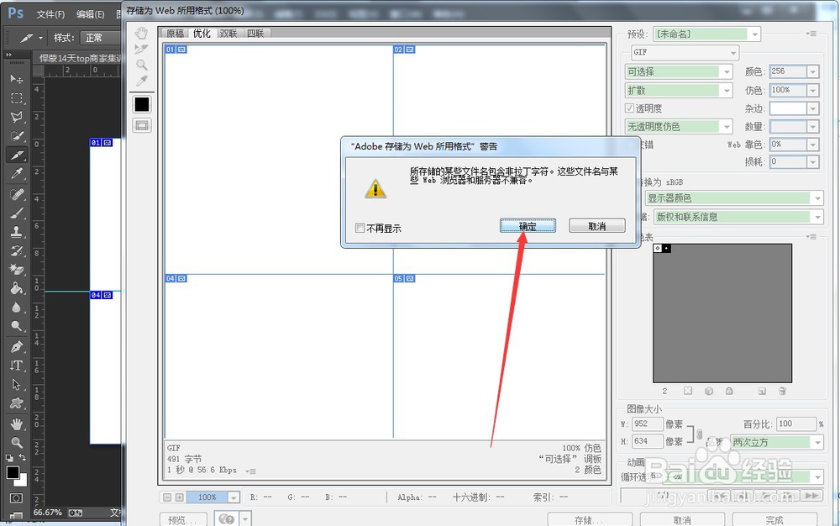
Task: Click the 完成 done button
Action: point(774,520)
